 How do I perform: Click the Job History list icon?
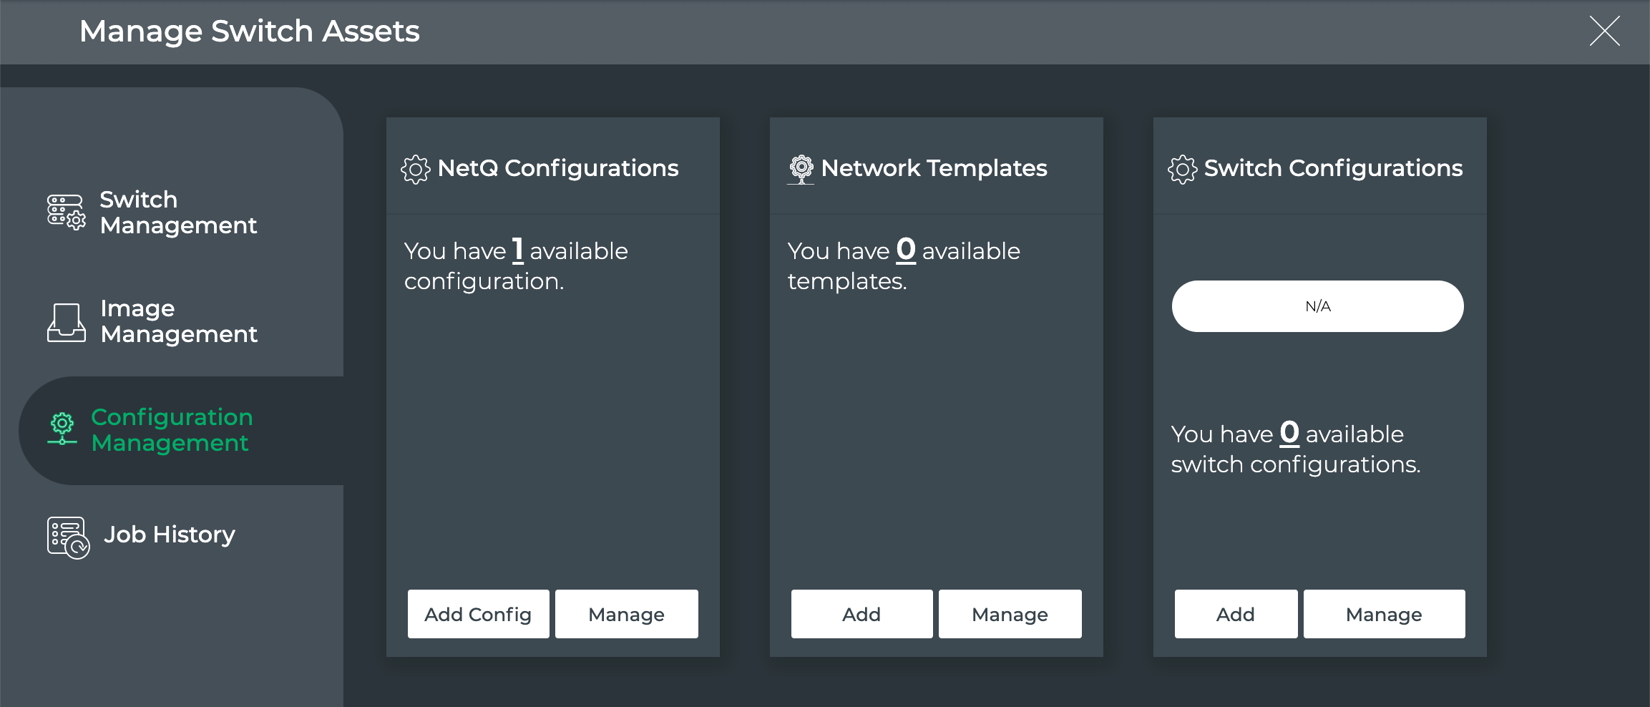click(x=68, y=537)
